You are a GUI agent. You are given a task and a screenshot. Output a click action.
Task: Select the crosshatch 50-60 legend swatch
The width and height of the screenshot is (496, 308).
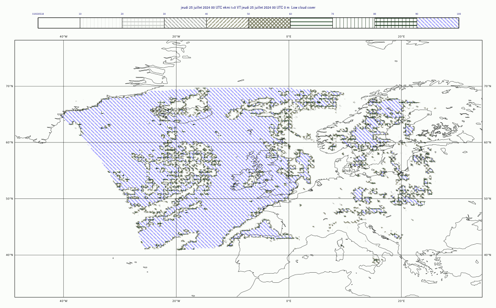click(270, 23)
